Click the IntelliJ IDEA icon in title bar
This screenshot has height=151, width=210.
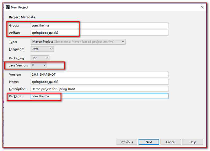click(x=8, y=7)
